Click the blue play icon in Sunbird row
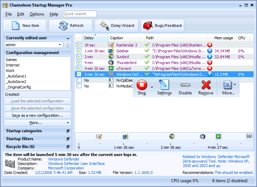Viewport: 257px width, 187px height. point(210,56)
